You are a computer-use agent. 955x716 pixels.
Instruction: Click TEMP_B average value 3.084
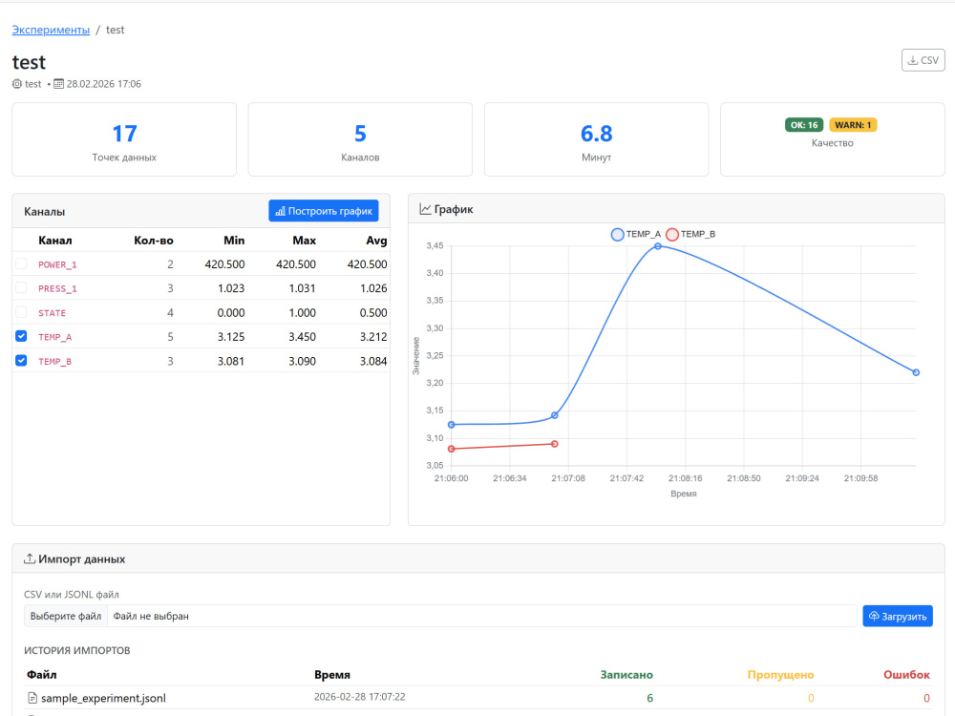pyautogui.click(x=373, y=361)
